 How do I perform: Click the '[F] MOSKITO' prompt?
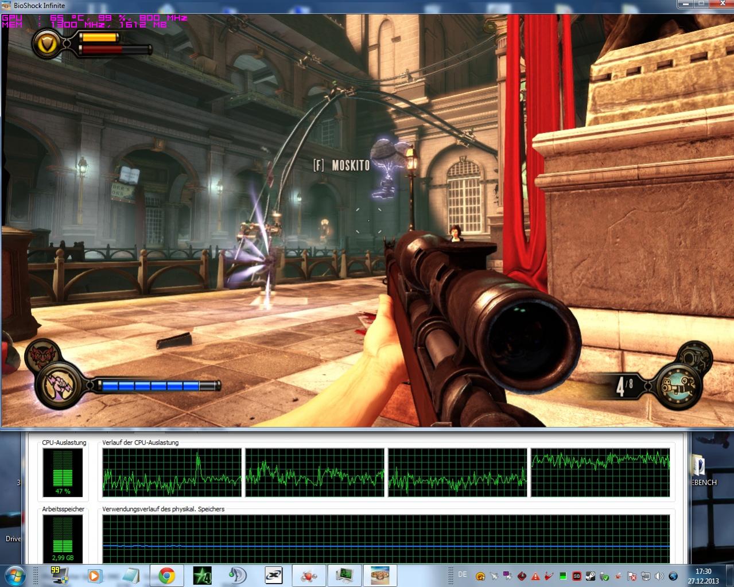click(x=341, y=165)
